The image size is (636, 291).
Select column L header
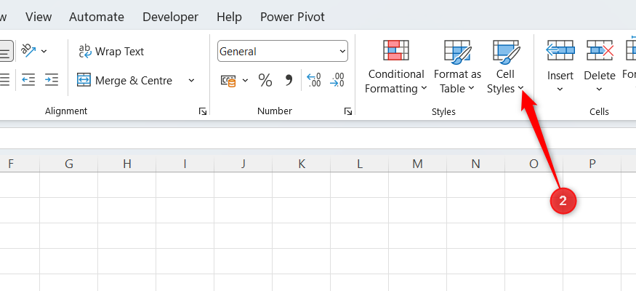(x=359, y=164)
